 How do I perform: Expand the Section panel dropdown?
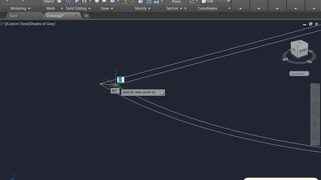(174, 8)
